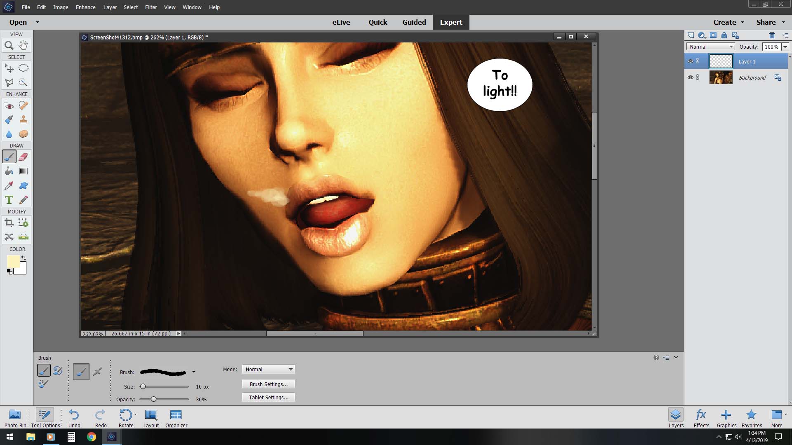Image resolution: width=792 pixels, height=445 pixels.
Task: Select the Color Picker eyedropper tool
Action: (x=9, y=185)
